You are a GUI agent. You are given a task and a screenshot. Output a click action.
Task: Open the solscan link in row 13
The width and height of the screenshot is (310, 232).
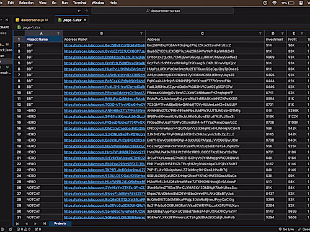[105, 111]
